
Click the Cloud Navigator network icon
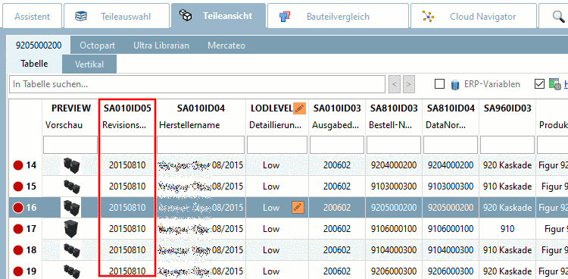pos(429,17)
